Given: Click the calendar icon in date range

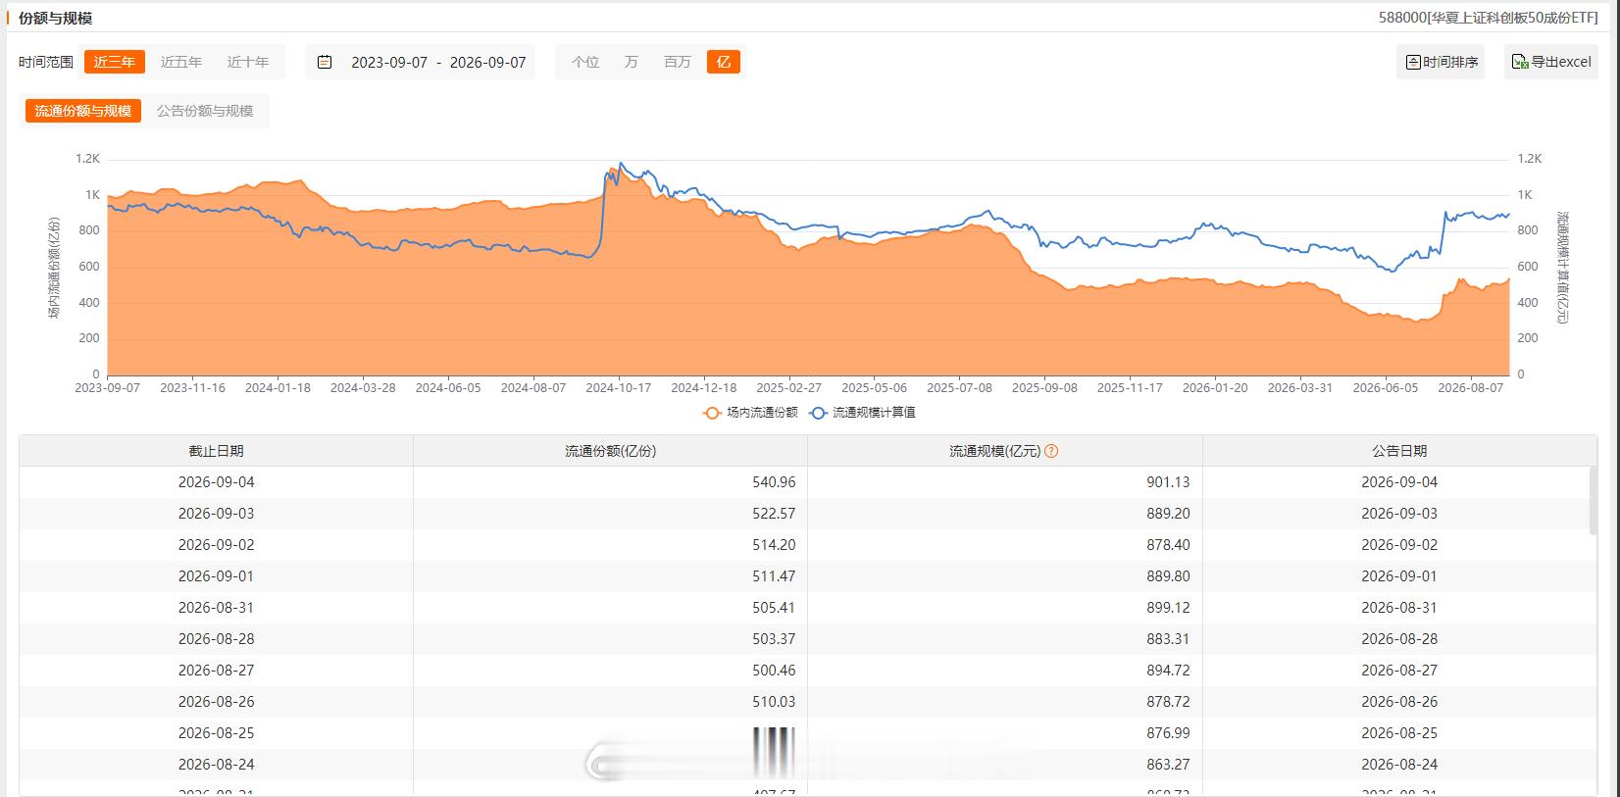Looking at the screenshot, I should (x=325, y=62).
